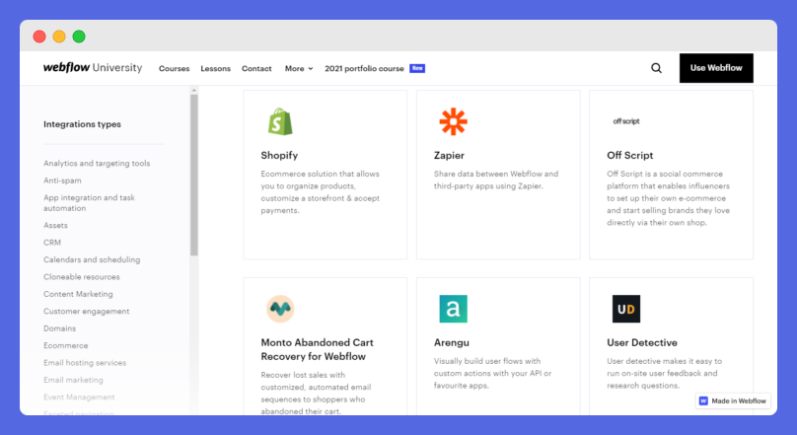Click the User Detective UD logo
This screenshot has height=435, width=797.
coord(625,309)
